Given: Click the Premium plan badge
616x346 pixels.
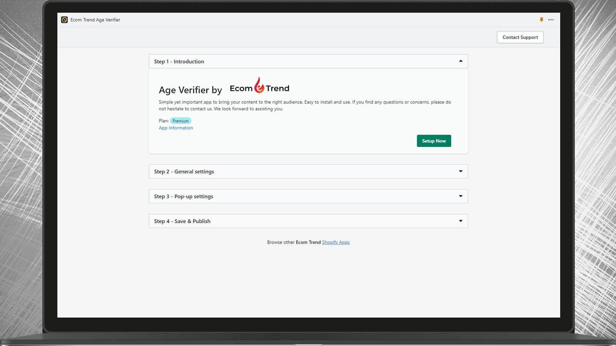Looking at the screenshot, I should point(181,121).
